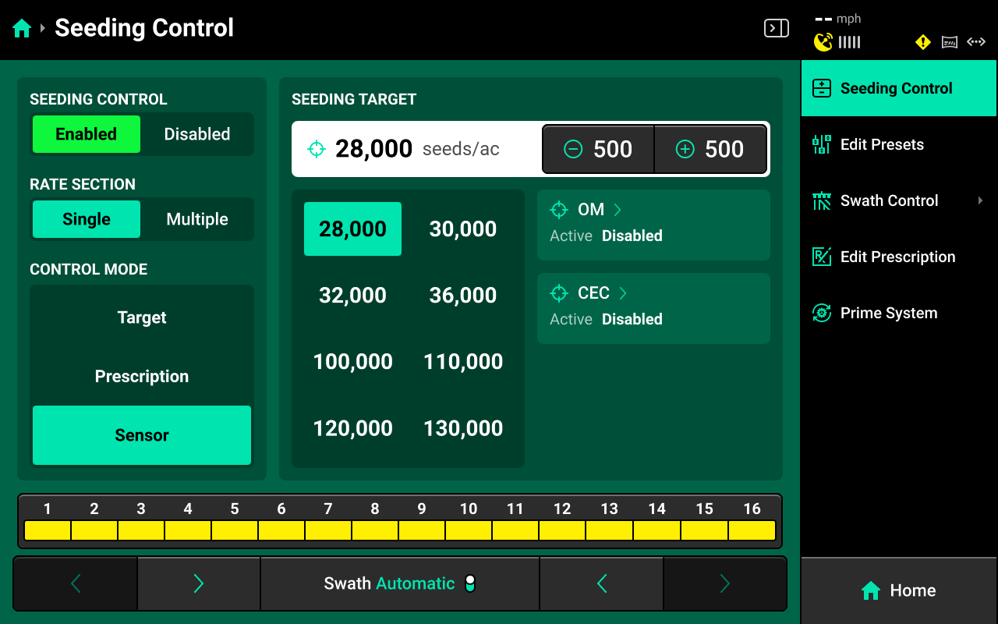Screen dimensions: 998x624
Task: Increase seeding target by 500
Action: click(710, 149)
